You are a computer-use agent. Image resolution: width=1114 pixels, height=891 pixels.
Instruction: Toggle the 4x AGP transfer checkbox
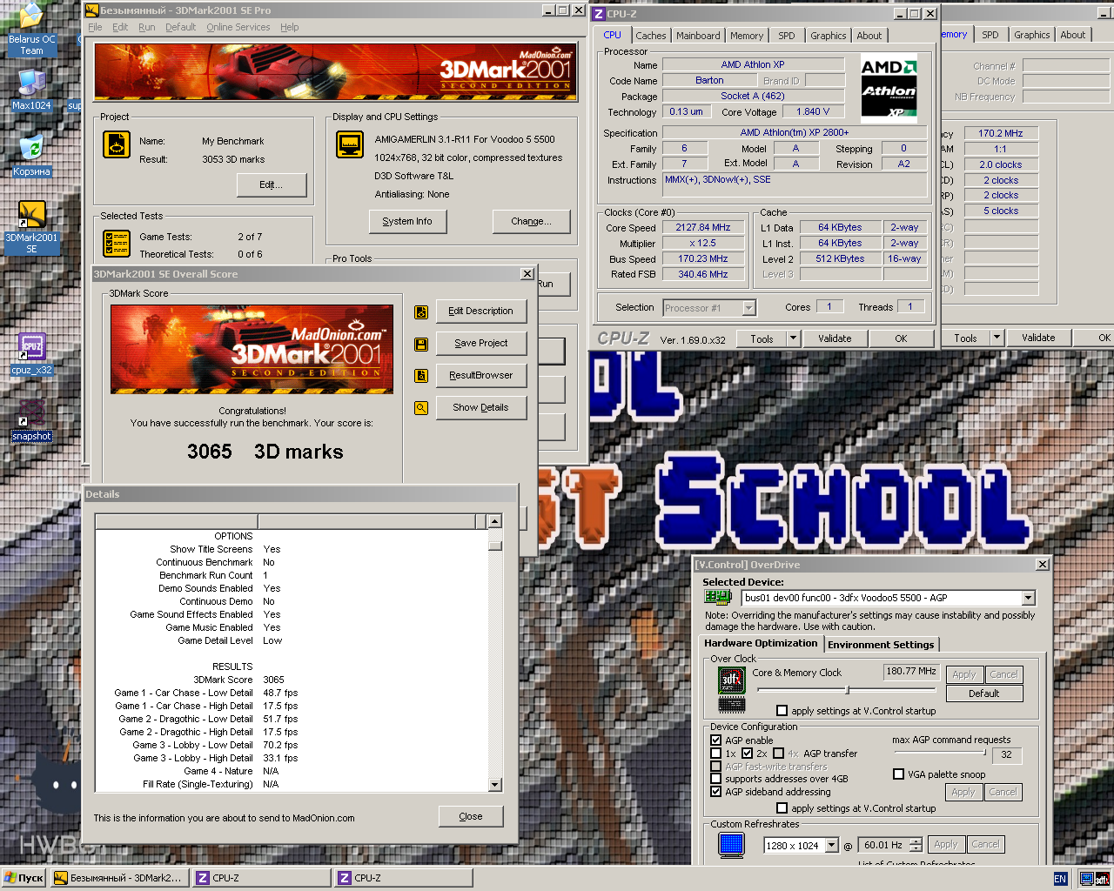click(x=778, y=754)
